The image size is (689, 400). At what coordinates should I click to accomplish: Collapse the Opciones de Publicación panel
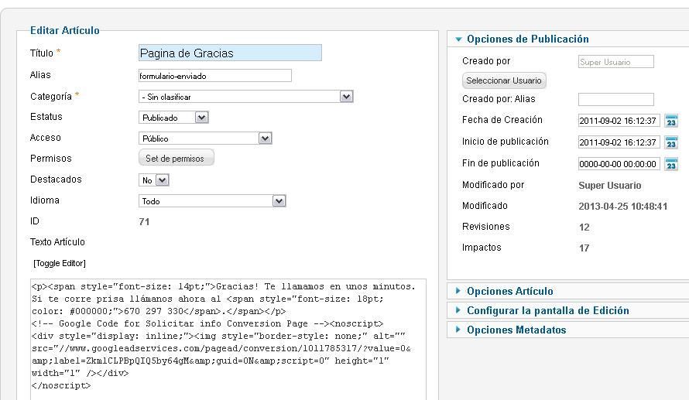coord(527,39)
